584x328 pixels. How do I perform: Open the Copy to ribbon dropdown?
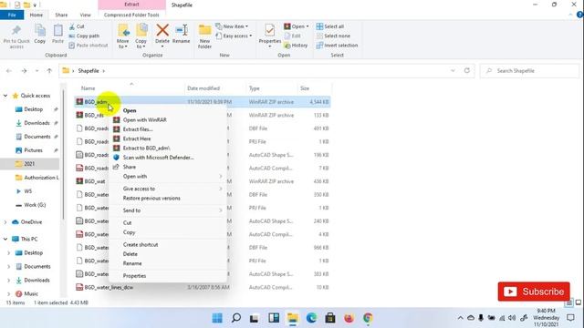point(141,36)
